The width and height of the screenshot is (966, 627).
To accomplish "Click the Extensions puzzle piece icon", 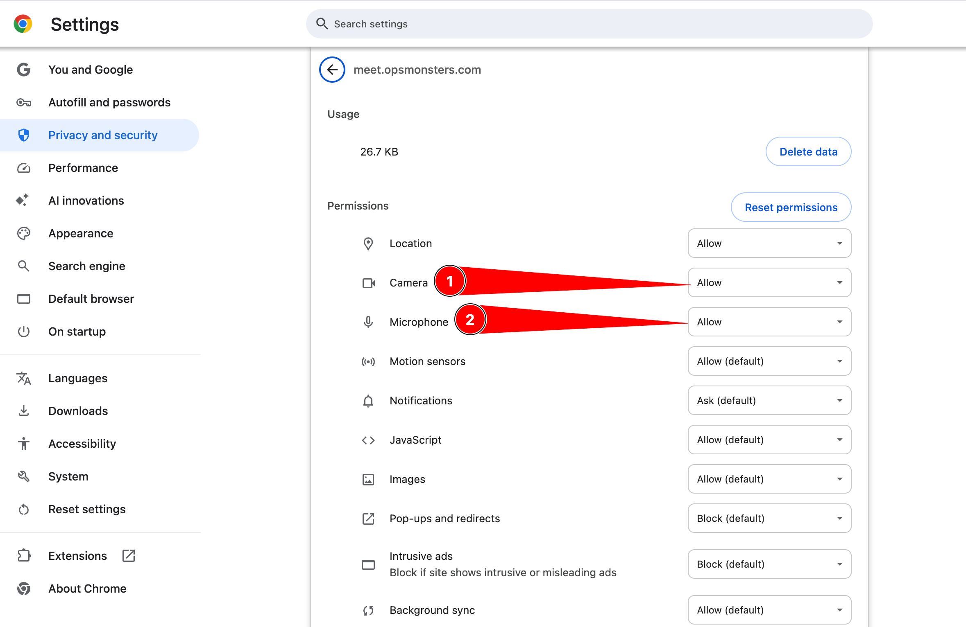I will point(24,556).
